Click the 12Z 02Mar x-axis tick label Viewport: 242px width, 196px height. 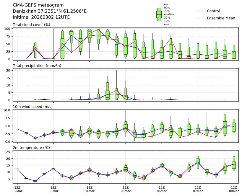[x=17, y=189]
